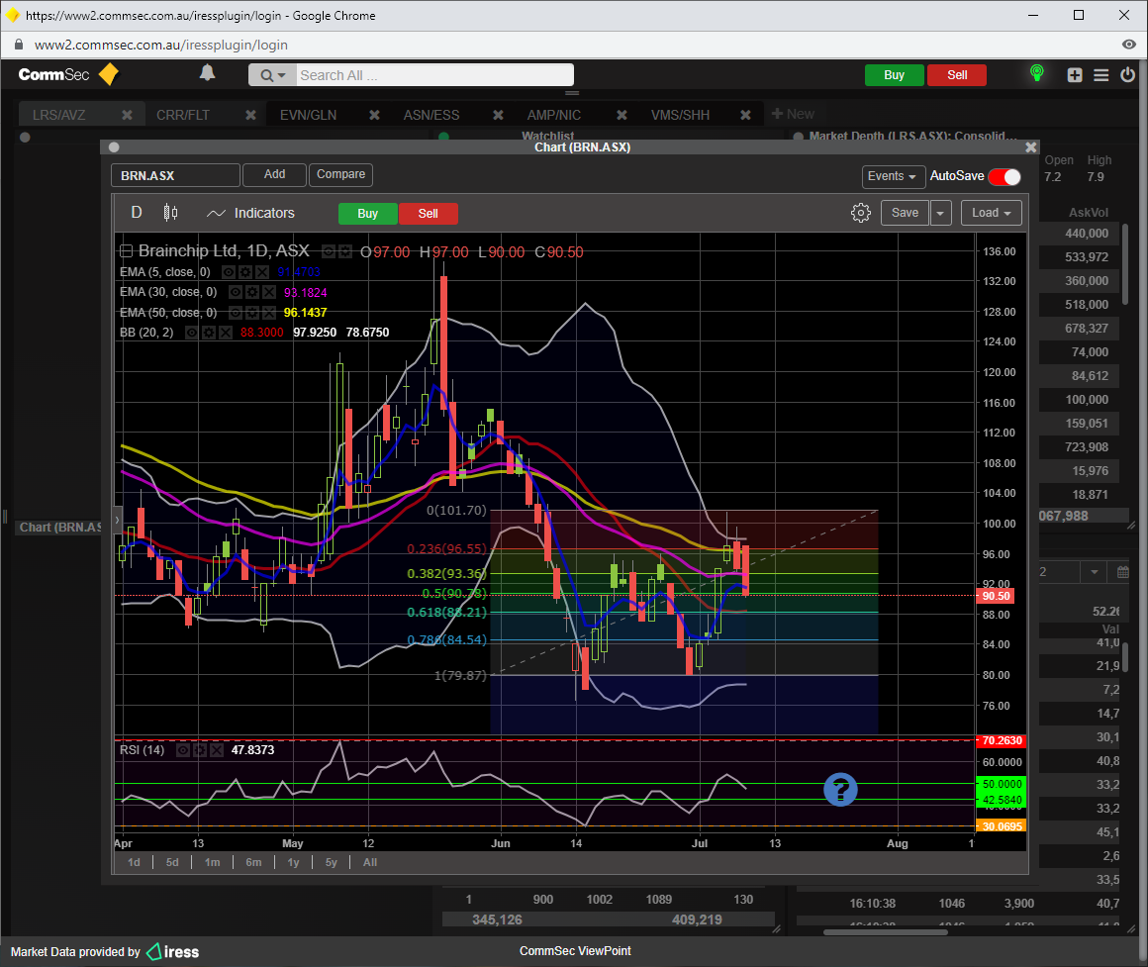1148x967 pixels.
Task: Click the Compare button
Action: pos(340,174)
